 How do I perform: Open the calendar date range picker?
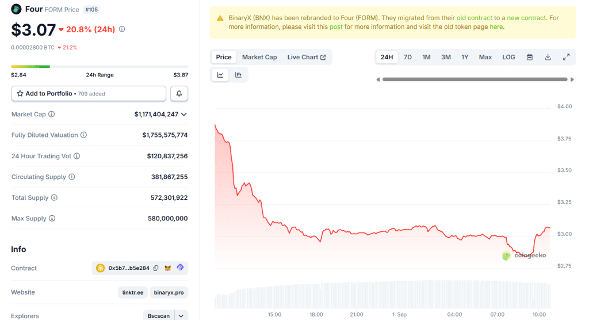point(530,57)
